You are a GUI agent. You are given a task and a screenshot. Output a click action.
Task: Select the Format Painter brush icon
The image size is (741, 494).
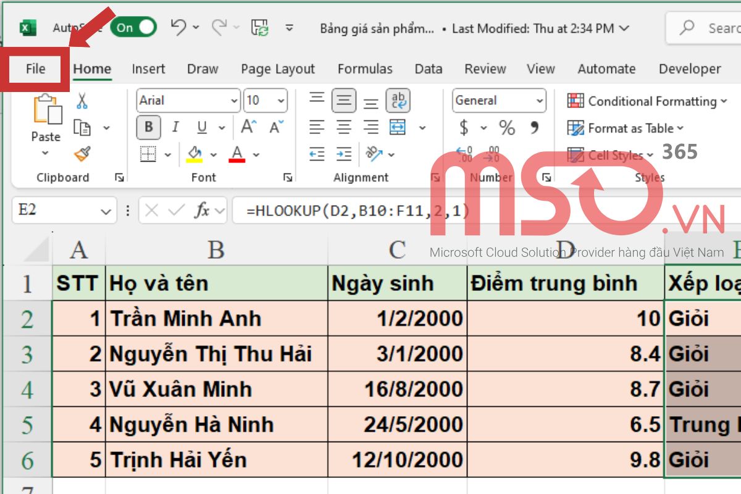coord(82,153)
